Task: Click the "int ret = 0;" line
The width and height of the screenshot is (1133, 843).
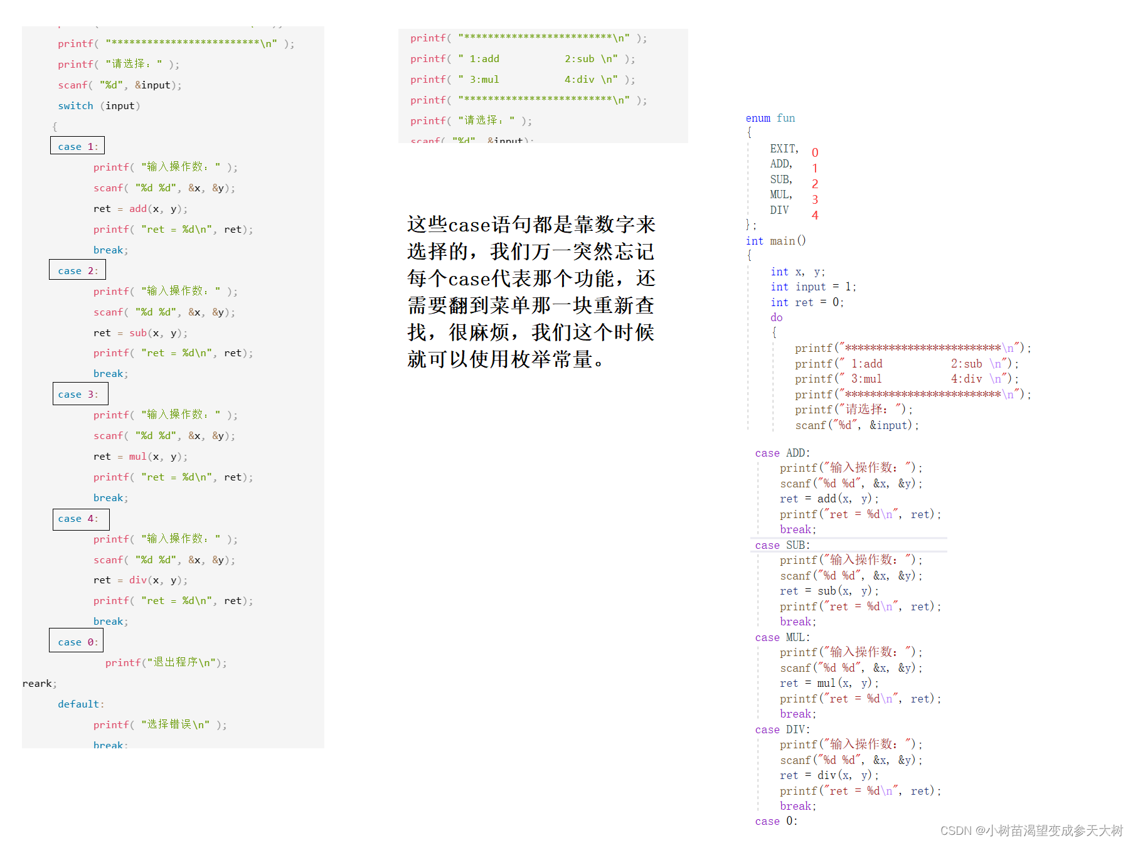Action: click(807, 302)
